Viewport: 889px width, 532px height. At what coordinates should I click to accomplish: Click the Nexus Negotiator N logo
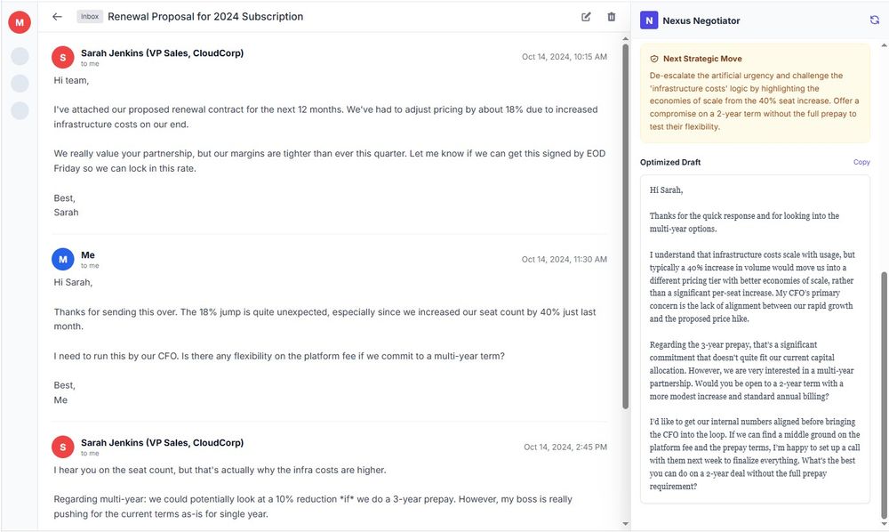pyautogui.click(x=649, y=20)
